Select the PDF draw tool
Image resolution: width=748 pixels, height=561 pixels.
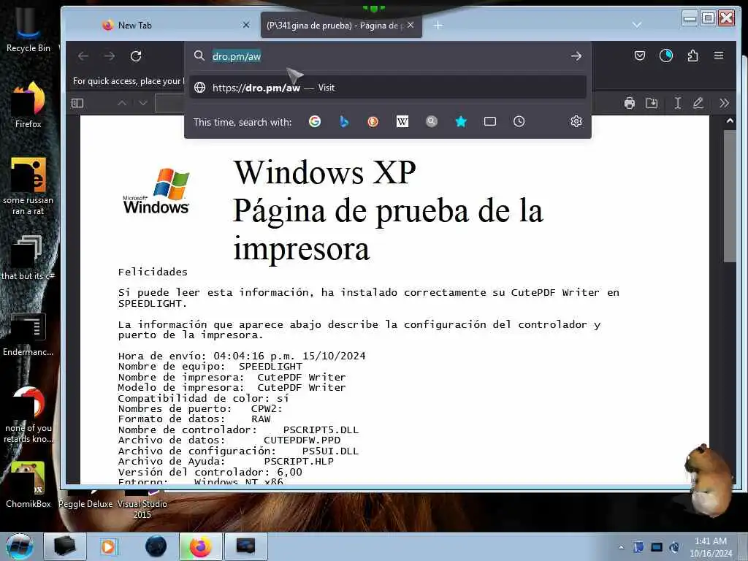(x=698, y=103)
